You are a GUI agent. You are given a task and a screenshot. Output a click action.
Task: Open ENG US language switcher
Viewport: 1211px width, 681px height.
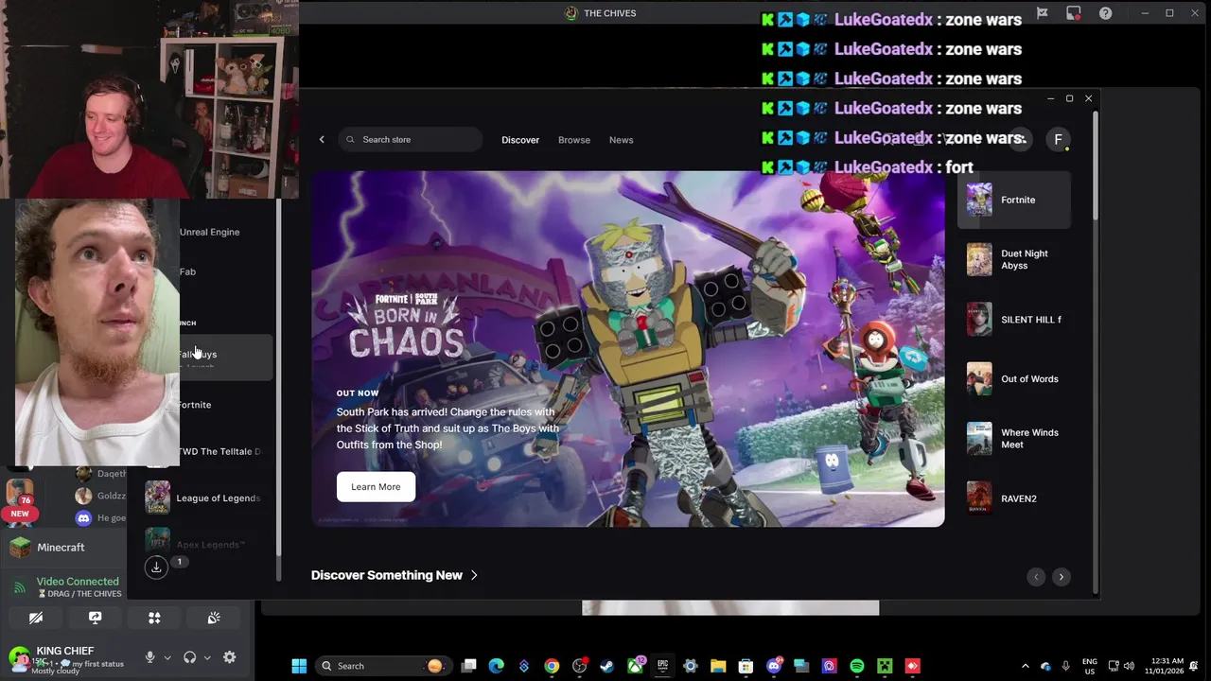tap(1090, 666)
